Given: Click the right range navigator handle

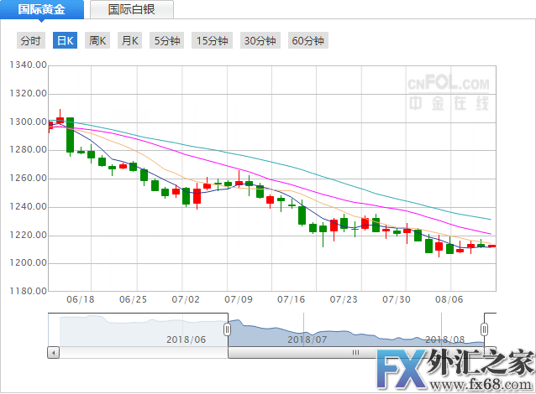Looking at the screenshot, I should click(x=484, y=330).
